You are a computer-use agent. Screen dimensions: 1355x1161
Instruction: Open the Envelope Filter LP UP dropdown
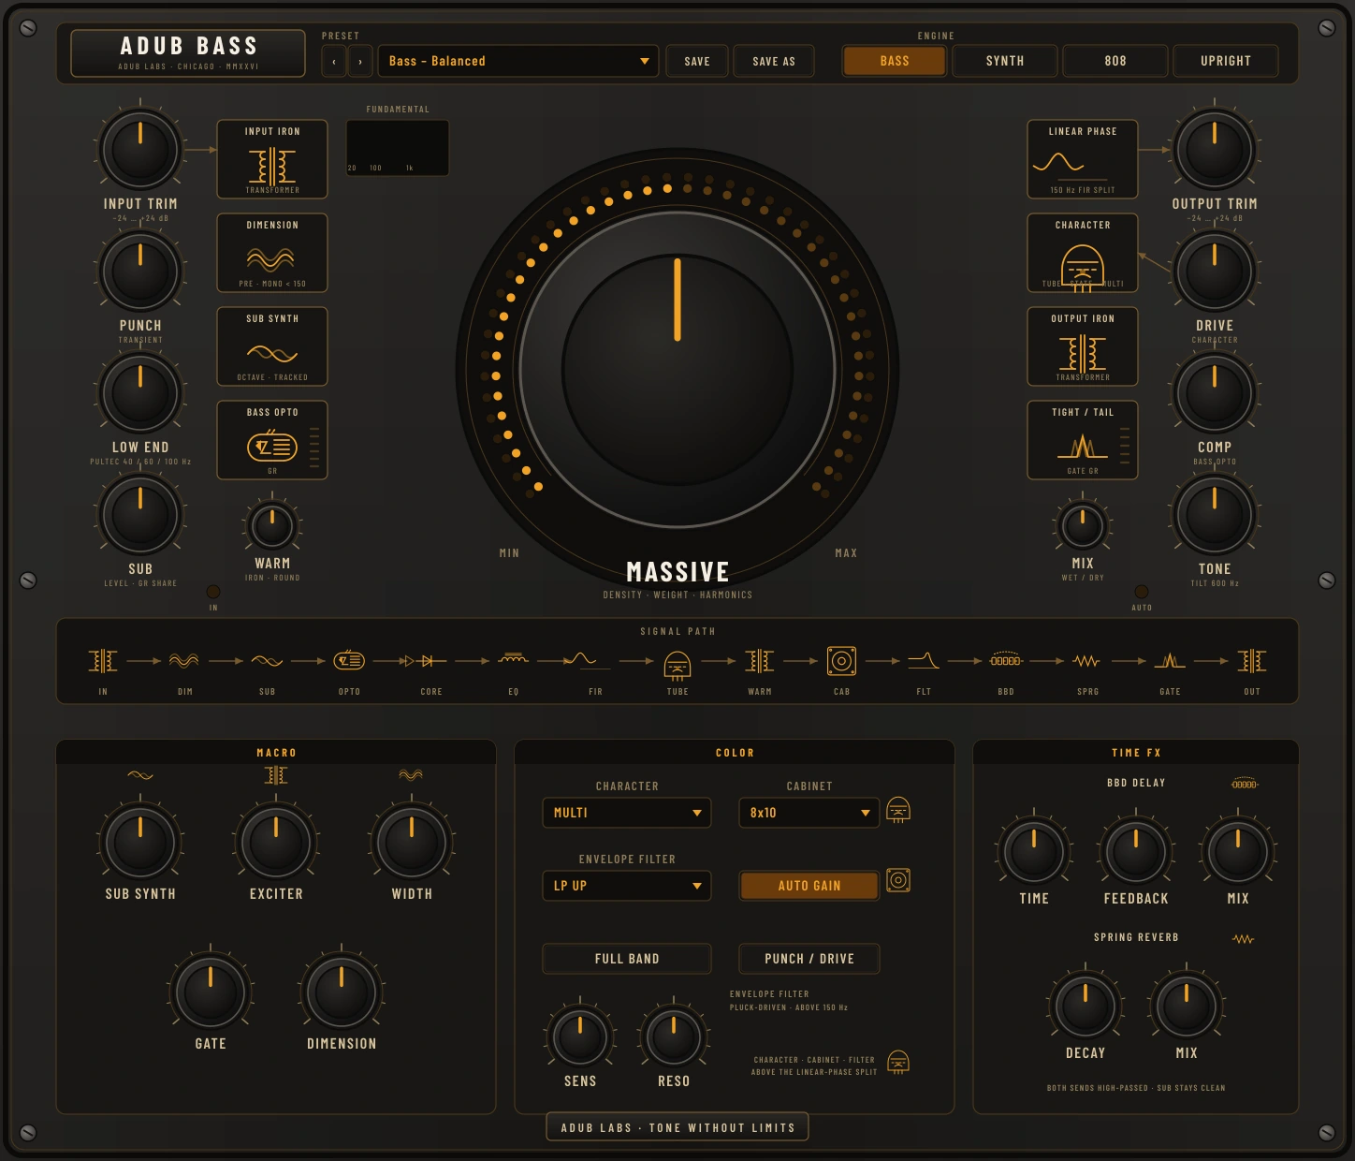(x=627, y=886)
